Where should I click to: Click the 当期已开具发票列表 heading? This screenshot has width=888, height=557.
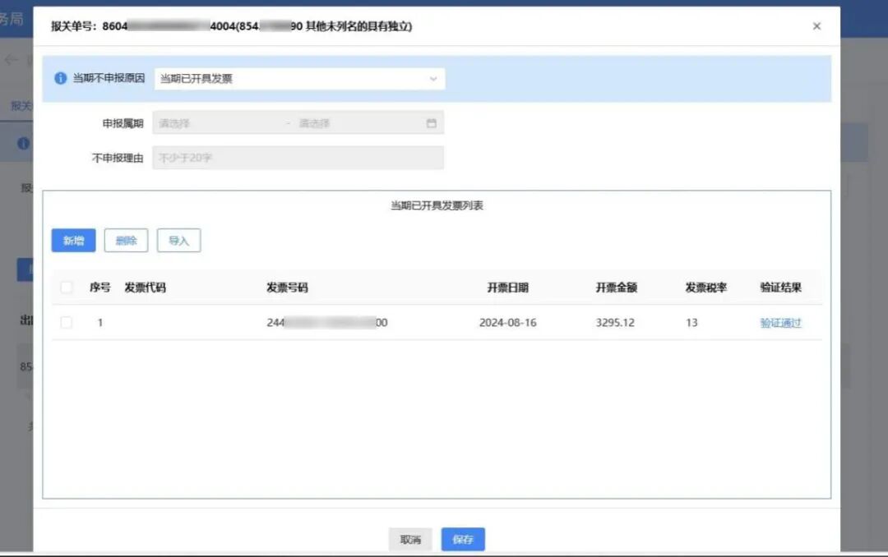(x=437, y=205)
